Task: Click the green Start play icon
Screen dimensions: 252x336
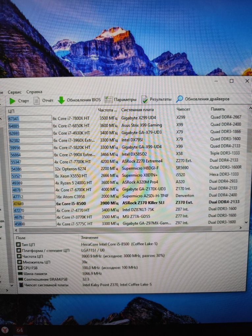Action: coord(13,101)
